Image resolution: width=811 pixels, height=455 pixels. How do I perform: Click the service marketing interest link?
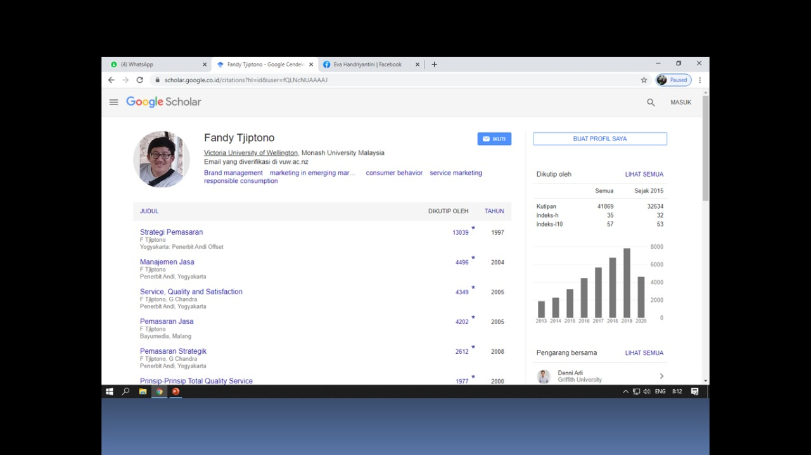coord(456,173)
